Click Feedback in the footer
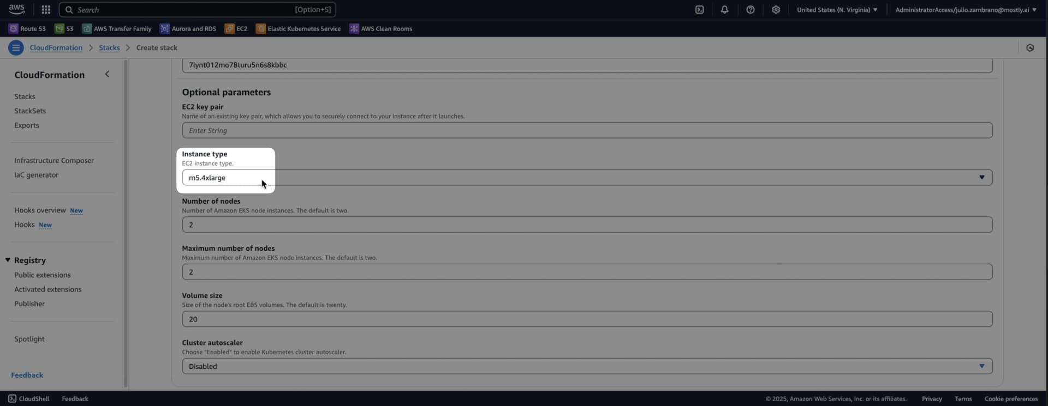 click(x=75, y=399)
